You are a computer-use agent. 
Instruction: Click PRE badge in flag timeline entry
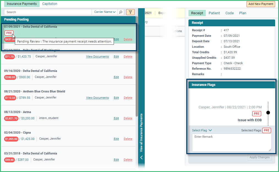tap(257, 114)
